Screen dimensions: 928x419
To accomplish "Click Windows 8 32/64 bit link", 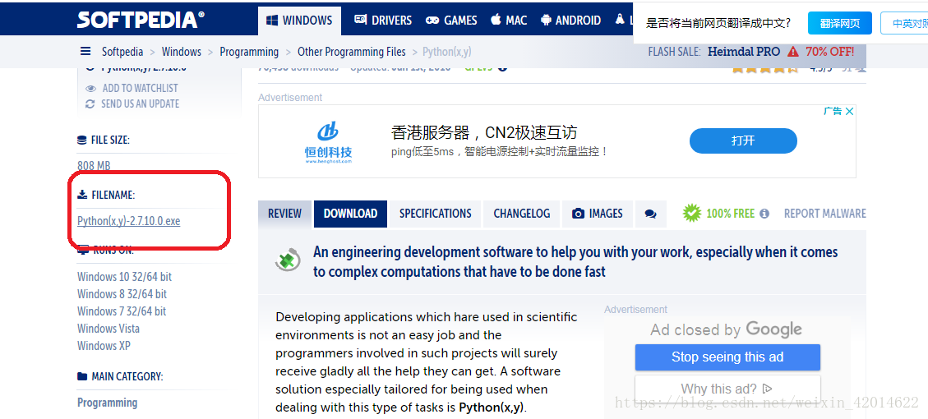I will 122,294.
